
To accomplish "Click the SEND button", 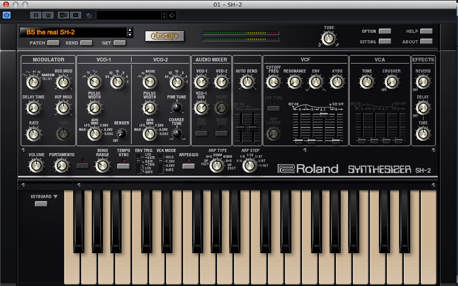I will (86, 43).
